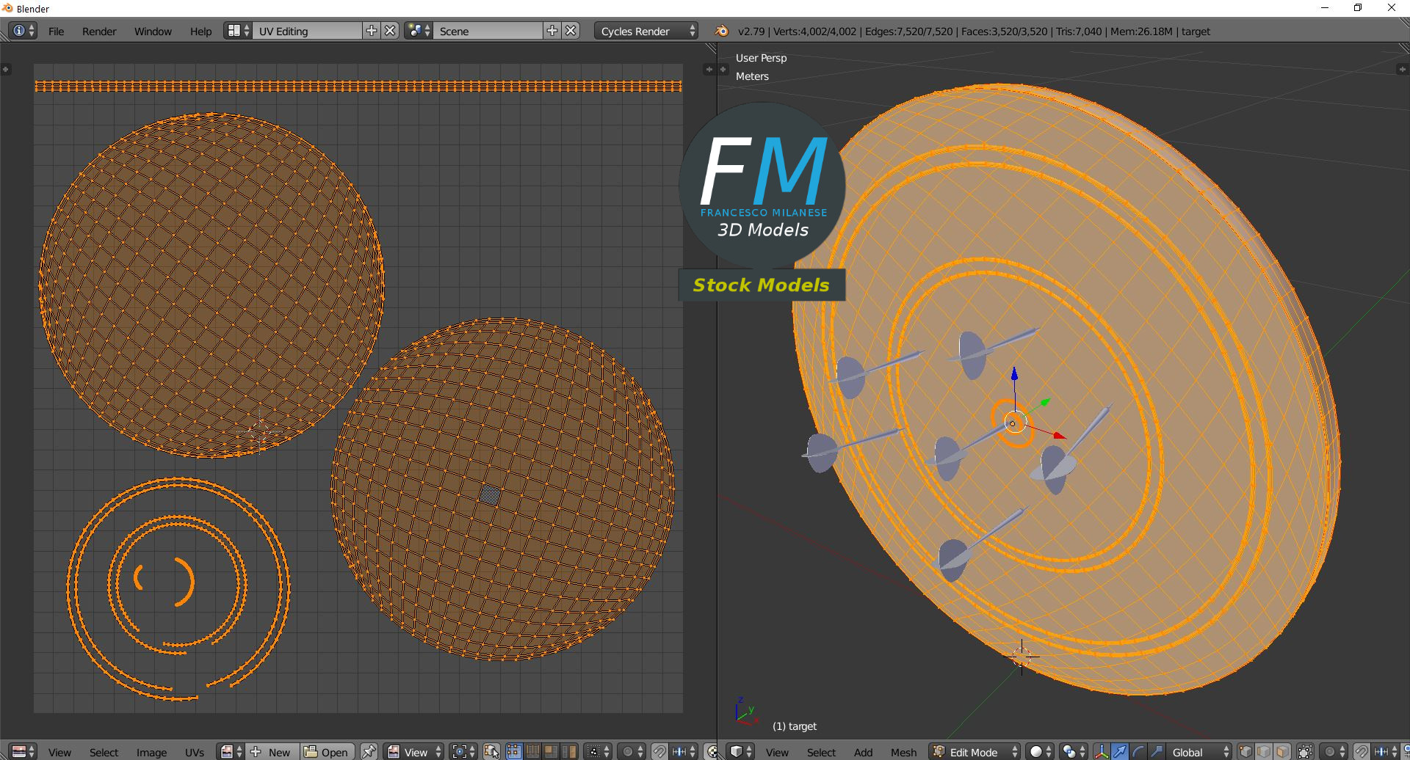Click the blue Z-axis manipulator arrow

click(x=1014, y=374)
